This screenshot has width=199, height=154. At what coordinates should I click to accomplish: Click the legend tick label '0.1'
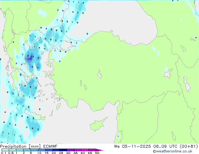tap(3, 153)
